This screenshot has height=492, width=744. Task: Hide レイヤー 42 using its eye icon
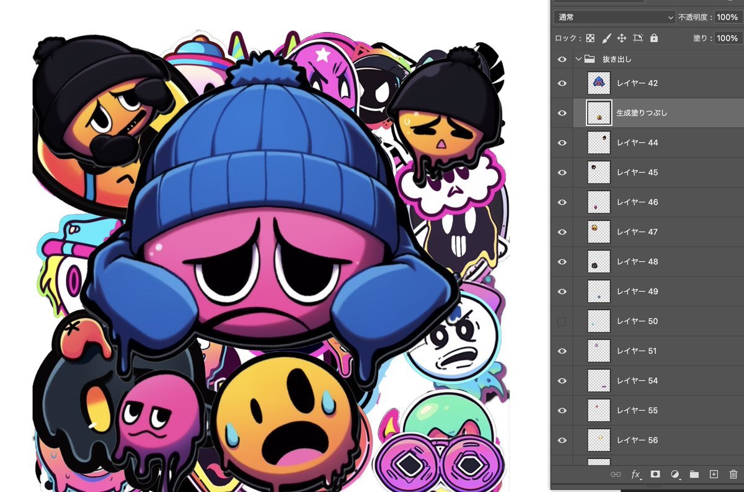point(562,83)
